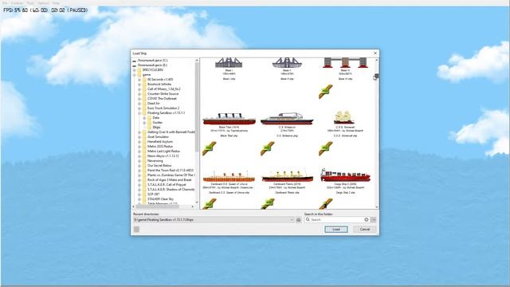This screenshot has height=287, width=510.
Task: Select 'Neon Abyss v1.1.13.12' in the tree
Action: (x=163, y=156)
